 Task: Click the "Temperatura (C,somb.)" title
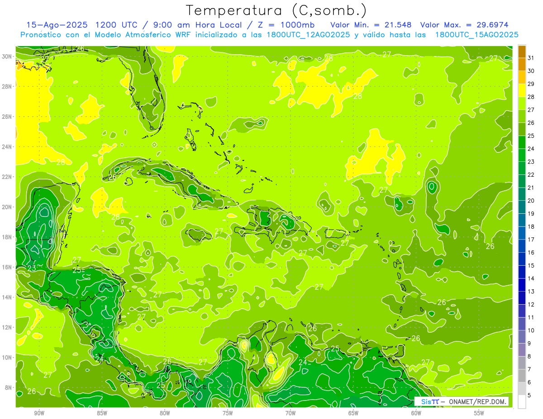(276, 10)
